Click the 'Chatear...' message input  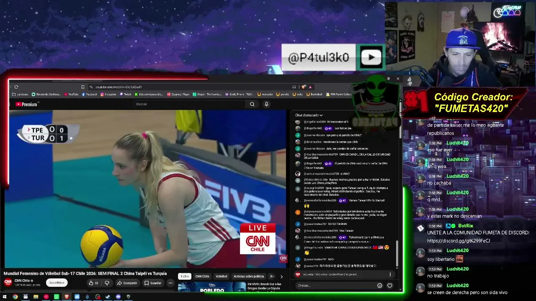click(335, 286)
